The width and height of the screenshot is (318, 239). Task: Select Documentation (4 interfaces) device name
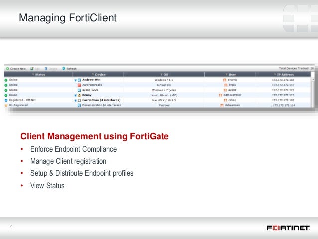101,105
